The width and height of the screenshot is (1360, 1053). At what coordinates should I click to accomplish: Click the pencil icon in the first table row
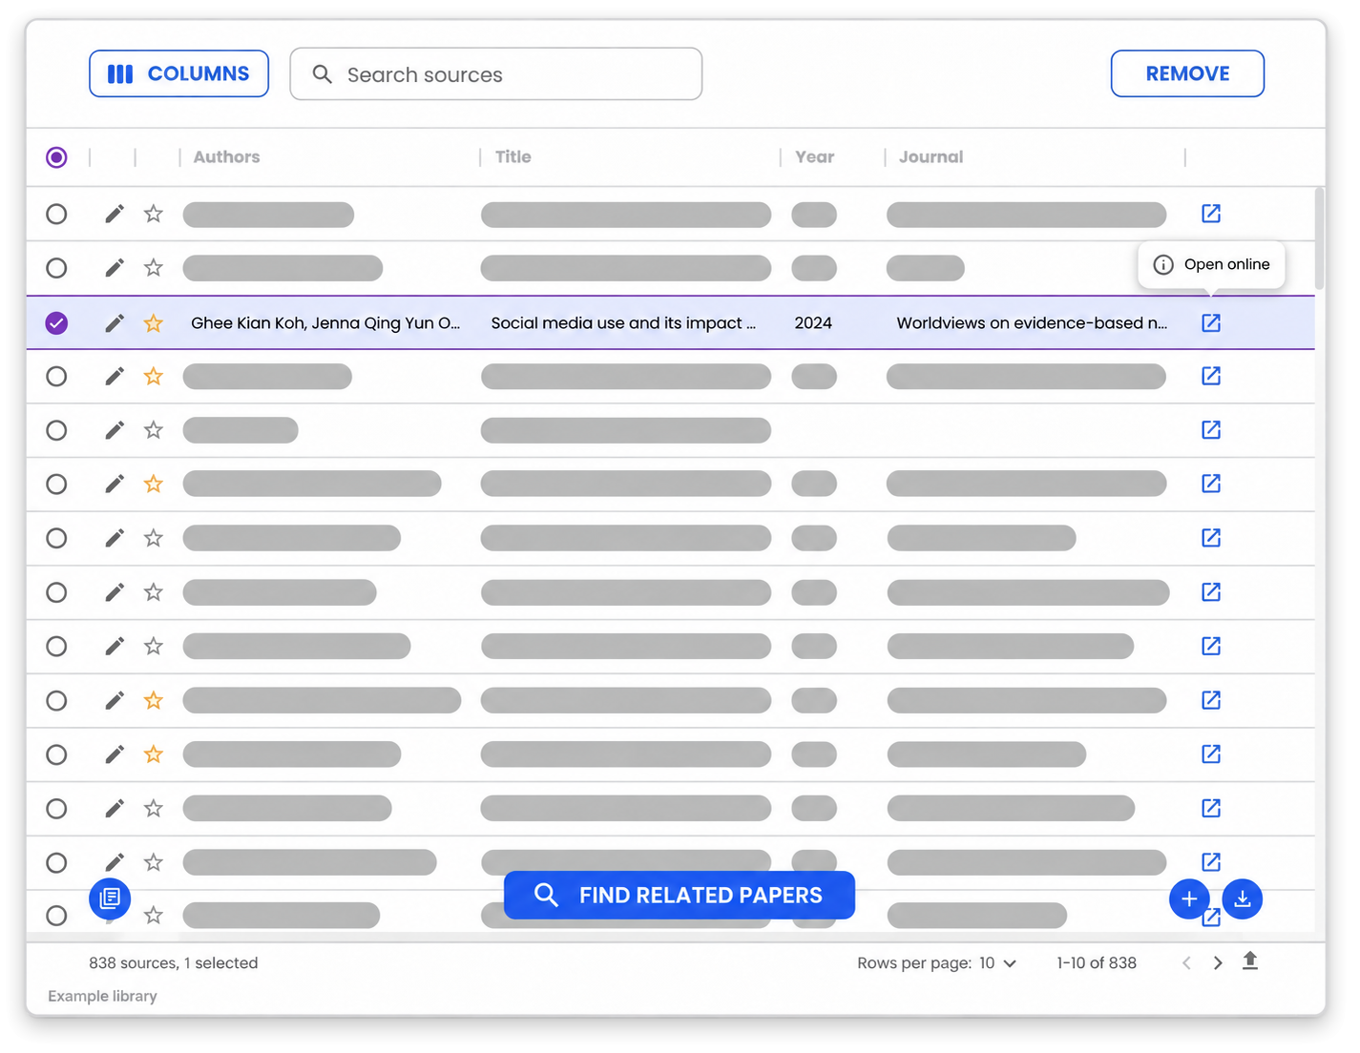[x=115, y=214]
